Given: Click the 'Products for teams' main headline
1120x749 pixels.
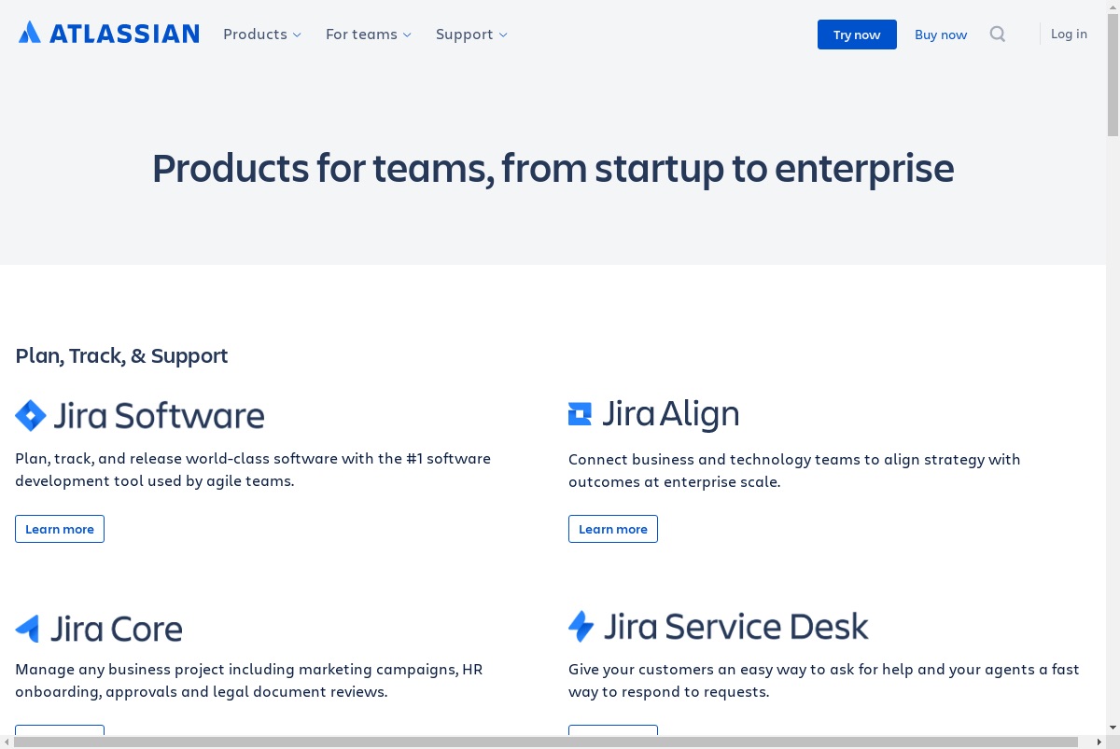Looking at the screenshot, I should [553, 169].
